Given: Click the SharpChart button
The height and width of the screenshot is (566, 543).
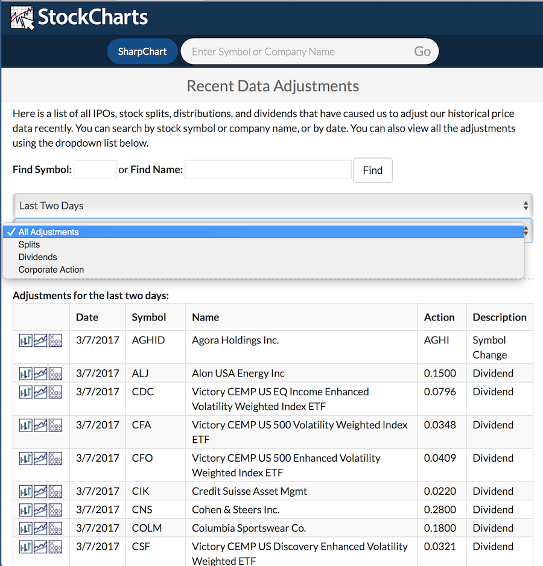Looking at the screenshot, I should click(x=142, y=52).
